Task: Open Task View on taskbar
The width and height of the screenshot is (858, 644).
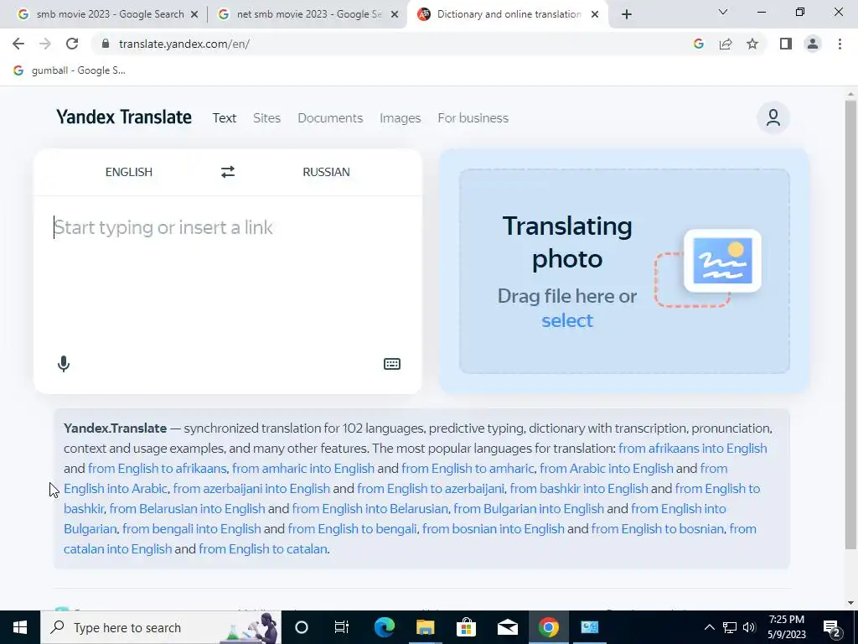Action: [342, 627]
